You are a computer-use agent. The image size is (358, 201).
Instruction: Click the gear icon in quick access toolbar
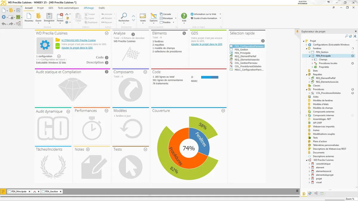pos(4,17)
